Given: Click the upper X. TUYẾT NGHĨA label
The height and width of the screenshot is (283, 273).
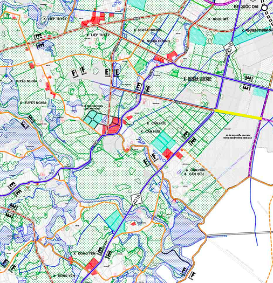Looking at the screenshot, I should 24,81.
